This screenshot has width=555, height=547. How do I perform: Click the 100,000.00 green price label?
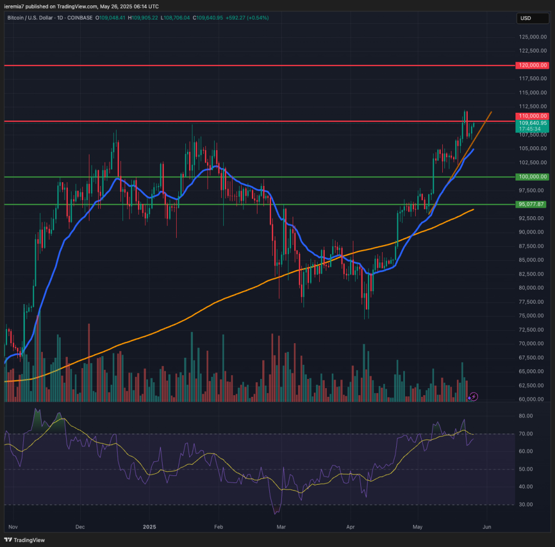point(532,177)
